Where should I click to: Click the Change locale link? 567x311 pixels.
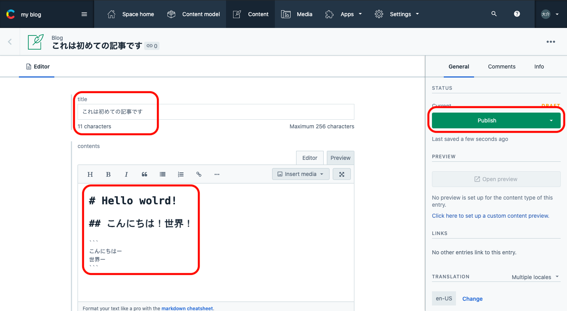point(472,299)
